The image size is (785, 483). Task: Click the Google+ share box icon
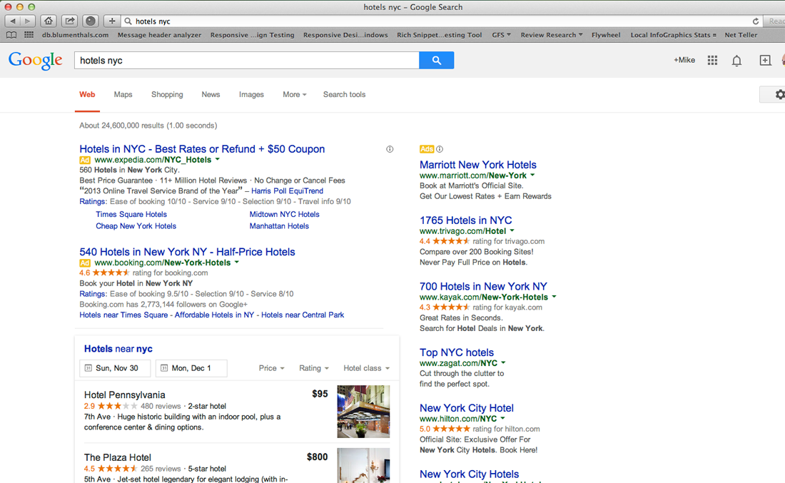765,61
